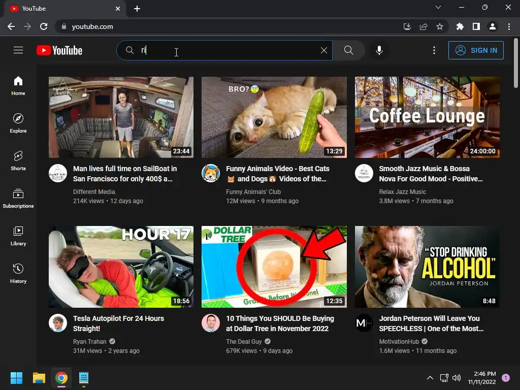Visit The Deal Guy channel name
The height and width of the screenshot is (390, 520).
244,341
